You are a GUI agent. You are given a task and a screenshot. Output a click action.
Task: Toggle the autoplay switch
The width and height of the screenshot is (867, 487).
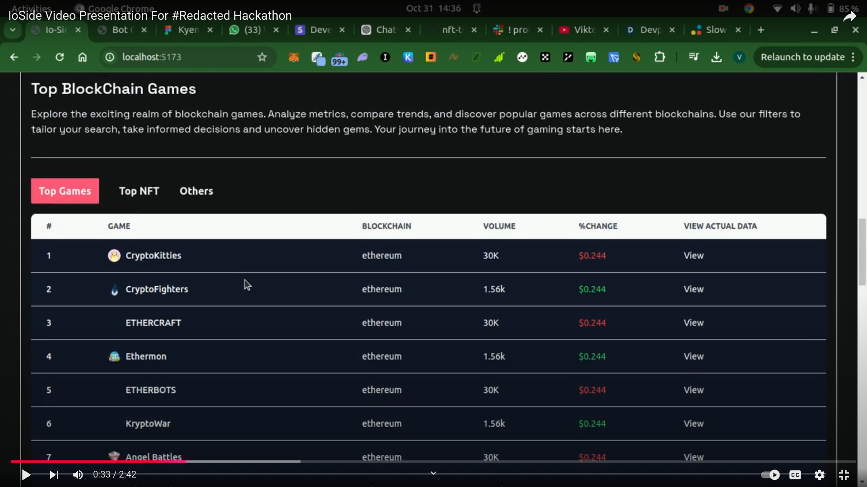point(770,475)
